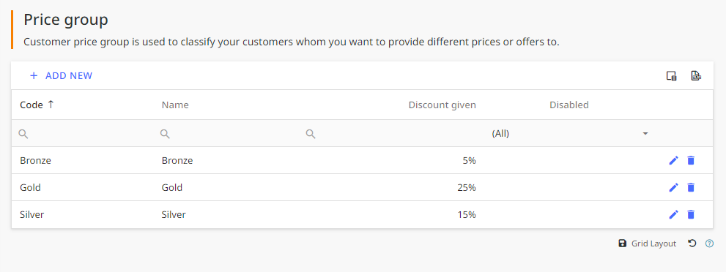The height and width of the screenshot is (272, 726).
Task: Open the column chooser icon
Action: pos(671,76)
